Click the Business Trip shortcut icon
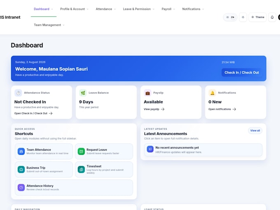This screenshot has width=280, height=210. coord(21,170)
